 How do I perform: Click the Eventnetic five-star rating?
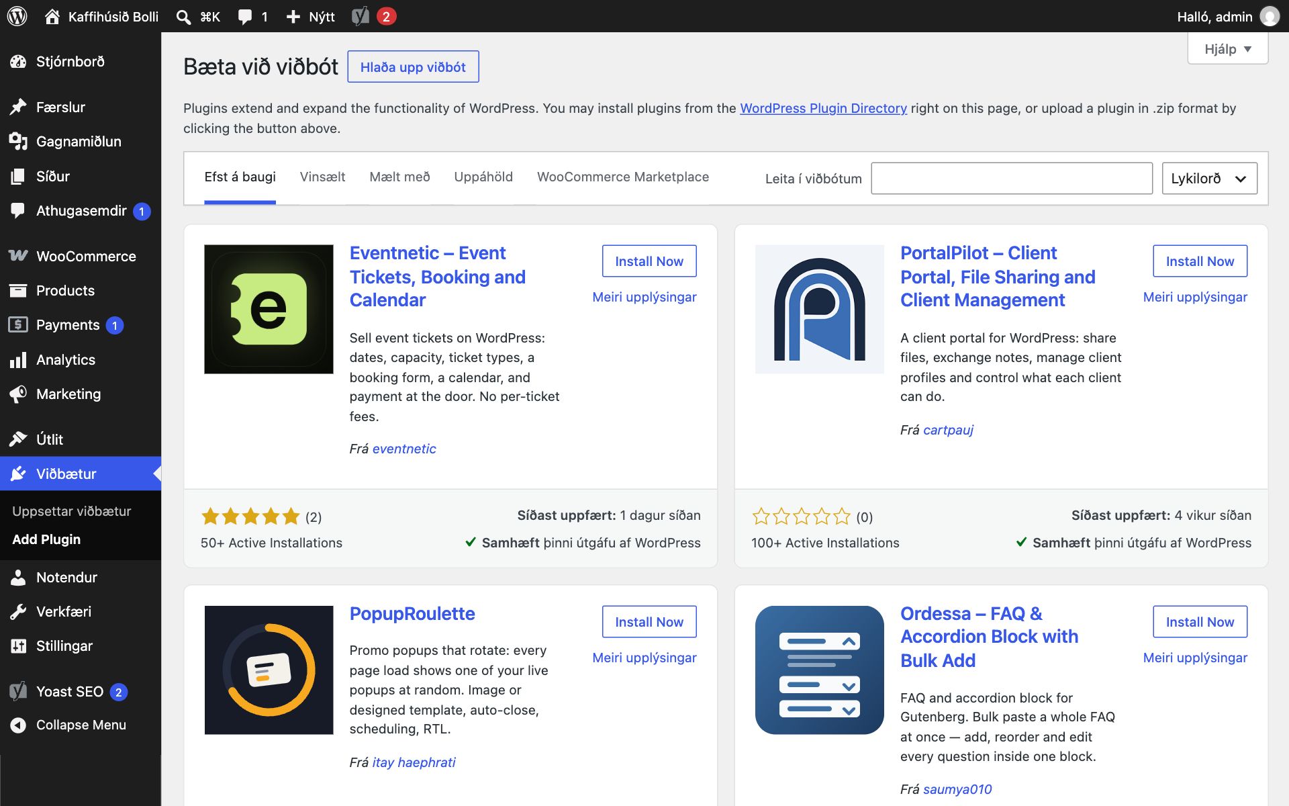pyautogui.click(x=250, y=517)
